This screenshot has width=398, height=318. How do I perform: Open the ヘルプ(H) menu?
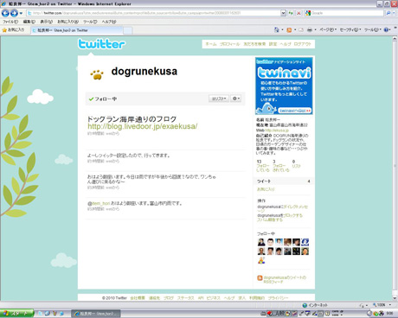tap(109, 22)
